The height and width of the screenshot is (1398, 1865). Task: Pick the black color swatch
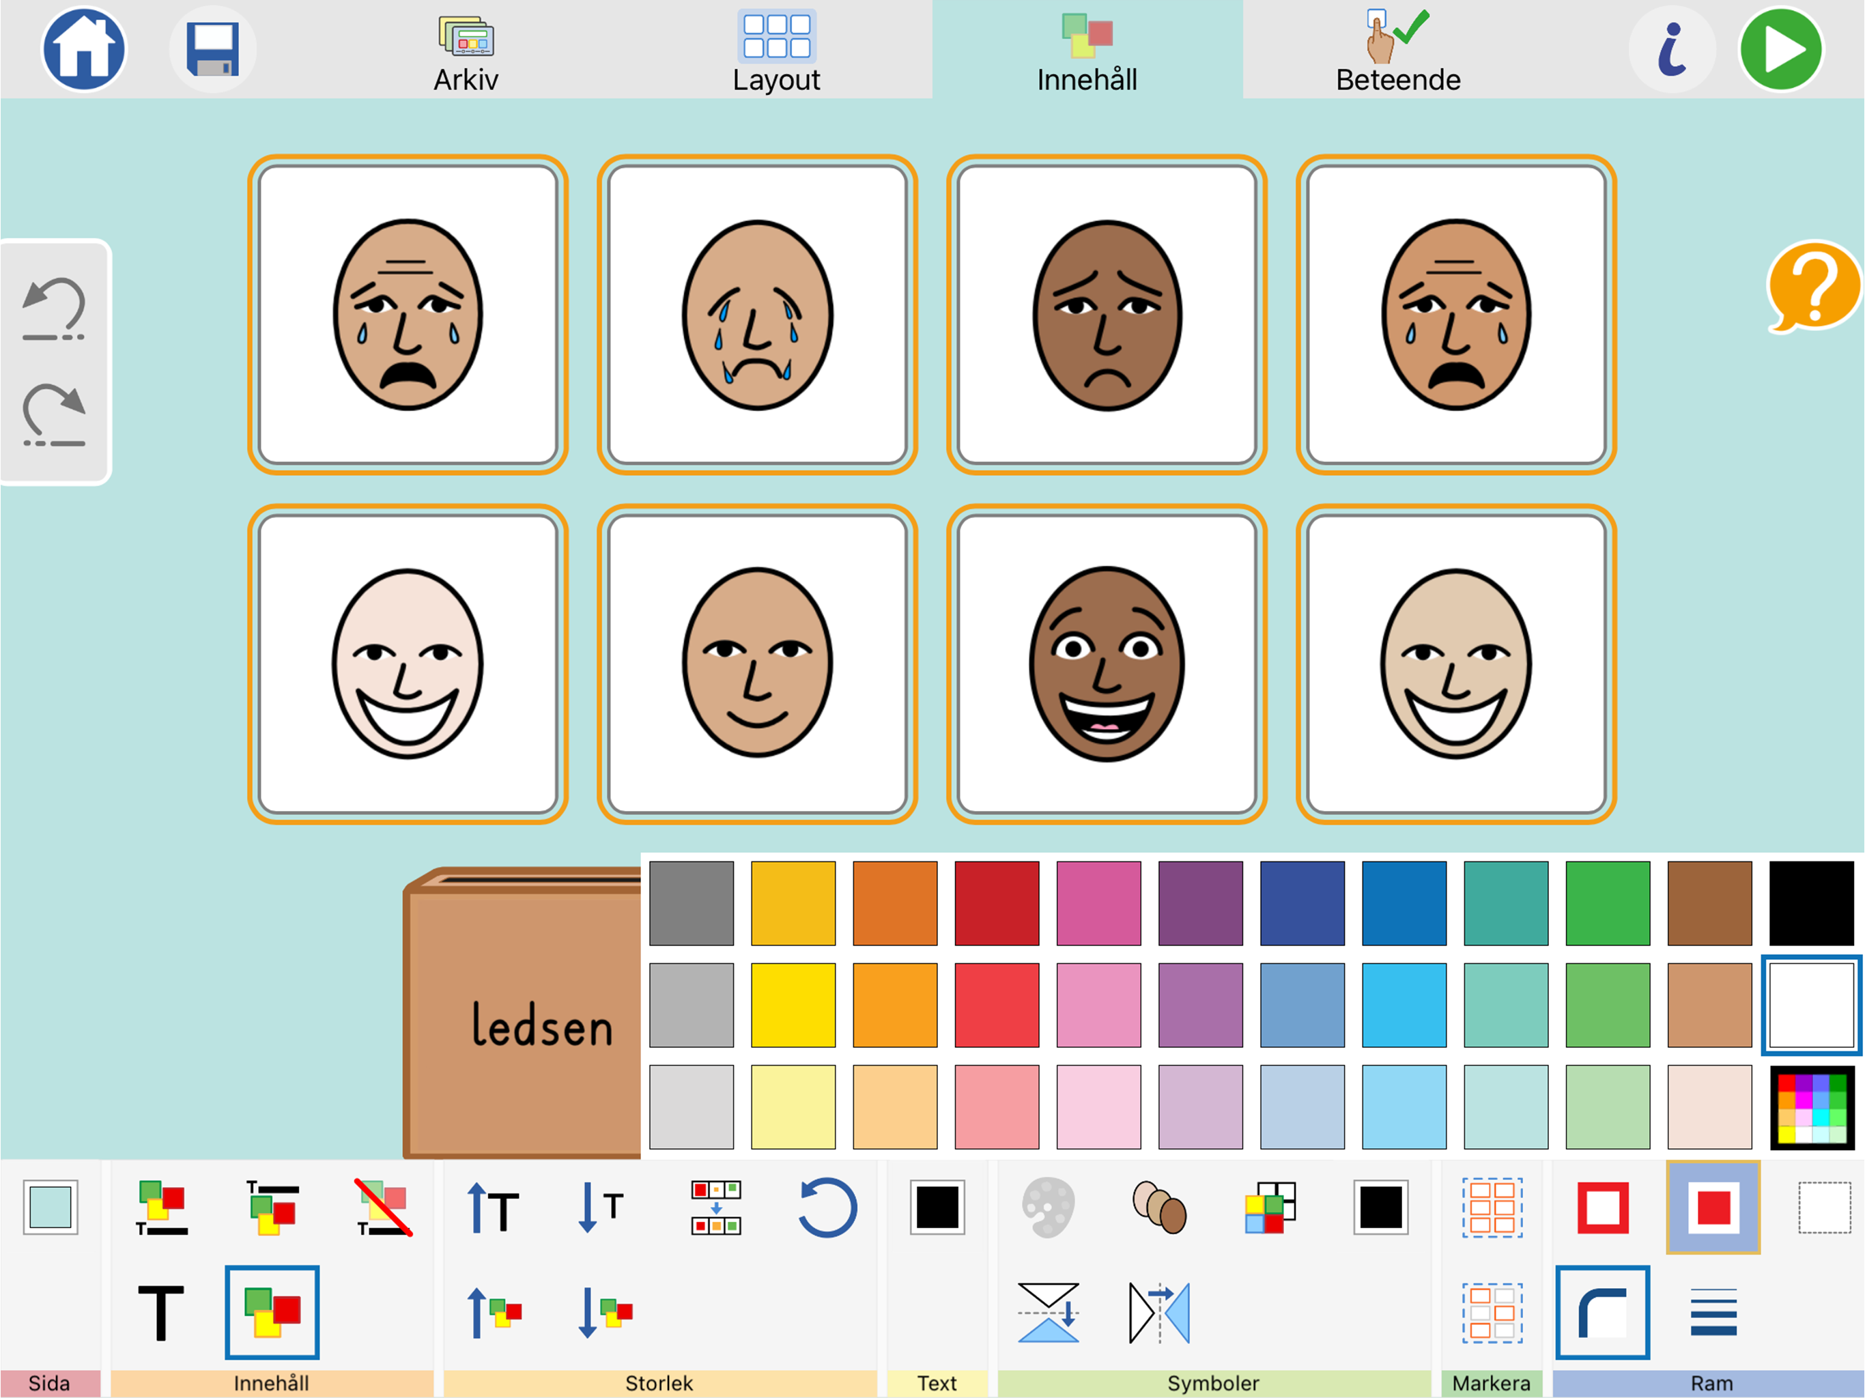[x=1811, y=903]
